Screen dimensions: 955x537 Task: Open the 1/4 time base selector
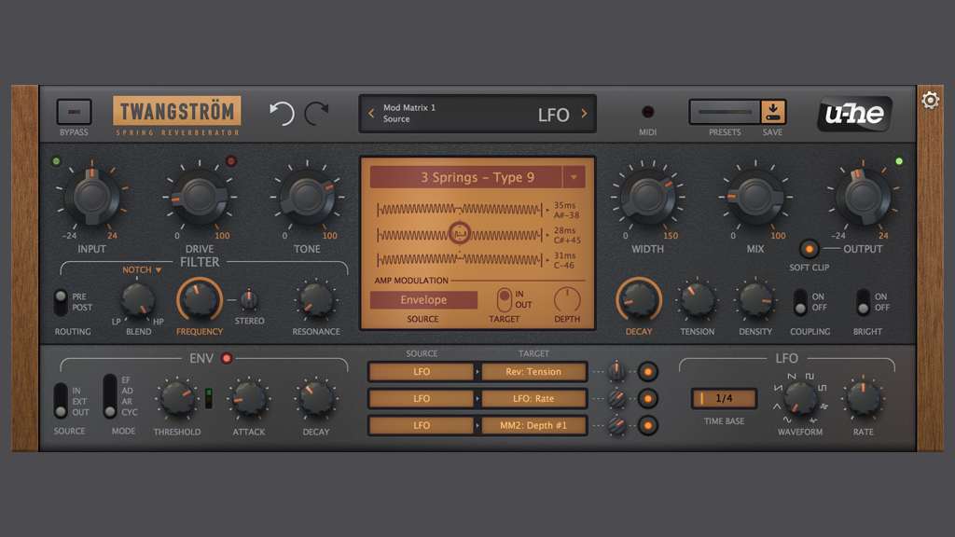pyautogui.click(x=724, y=398)
